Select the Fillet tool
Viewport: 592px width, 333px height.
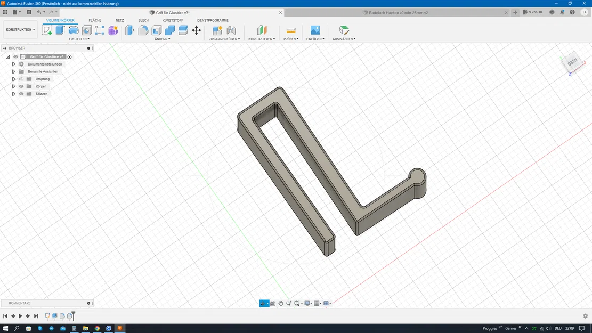click(143, 30)
